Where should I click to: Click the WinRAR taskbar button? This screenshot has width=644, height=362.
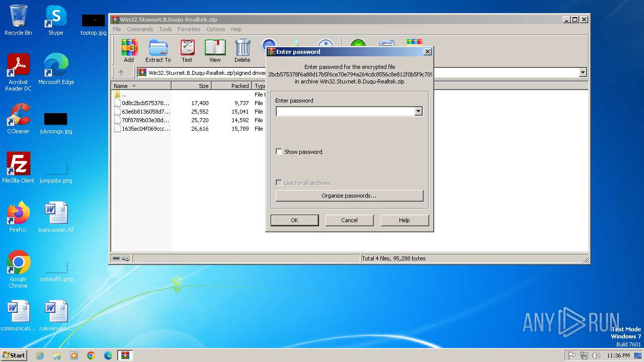point(125,355)
